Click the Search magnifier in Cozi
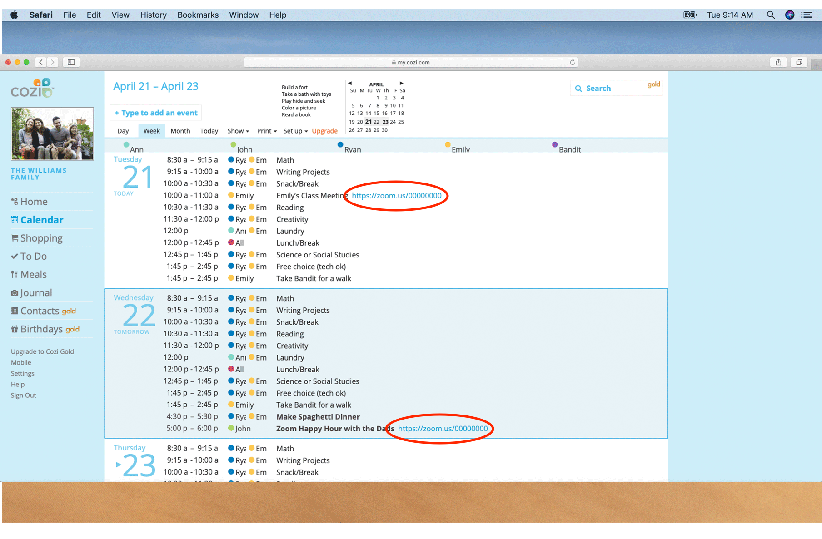Screen dimensions: 822x539 pyautogui.click(x=579, y=88)
